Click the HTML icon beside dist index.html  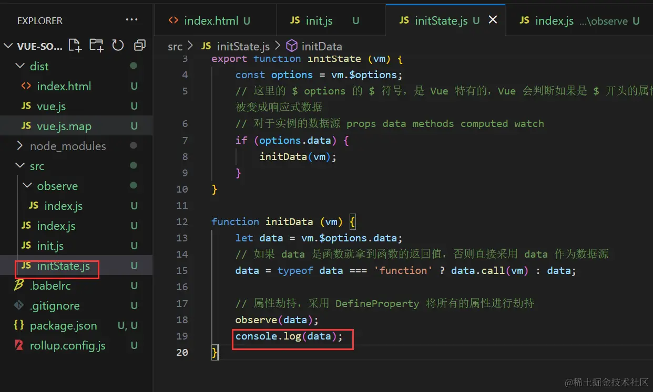(x=26, y=86)
